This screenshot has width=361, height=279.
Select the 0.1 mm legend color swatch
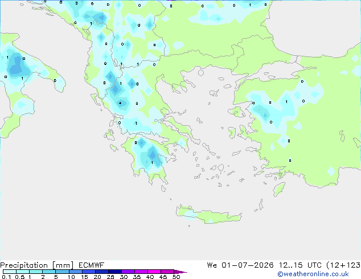pyautogui.click(x=10, y=272)
